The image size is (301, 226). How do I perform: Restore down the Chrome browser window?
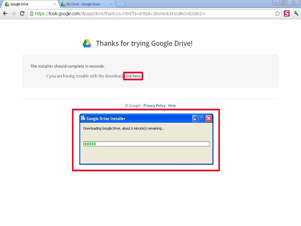[x=284, y=3]
